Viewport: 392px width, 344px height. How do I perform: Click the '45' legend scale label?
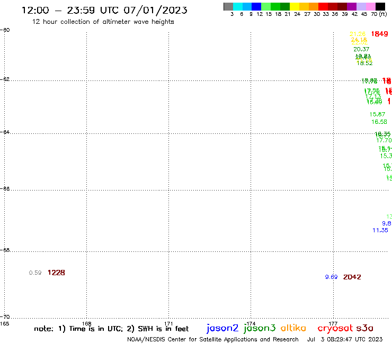[364, 14]
